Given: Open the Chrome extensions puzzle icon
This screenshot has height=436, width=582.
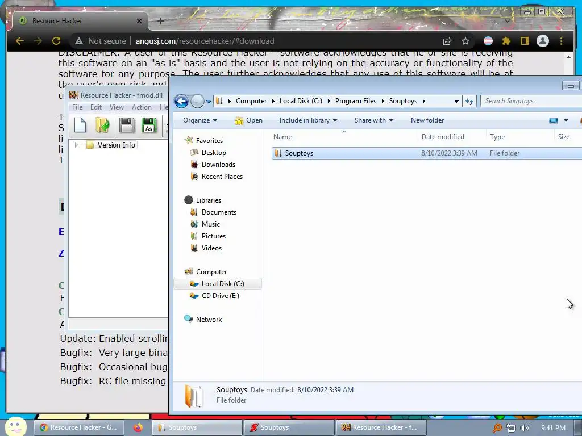Looking at the screenshot, I should 506,41.
